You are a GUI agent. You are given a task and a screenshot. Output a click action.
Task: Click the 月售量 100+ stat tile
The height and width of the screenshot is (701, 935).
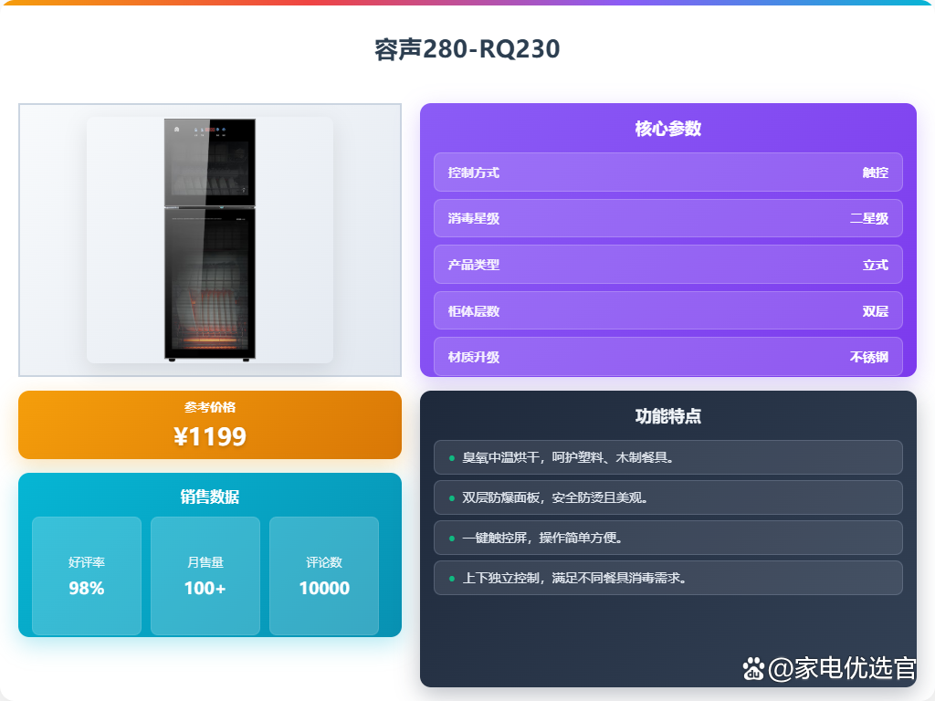click(x=205, y=576)
